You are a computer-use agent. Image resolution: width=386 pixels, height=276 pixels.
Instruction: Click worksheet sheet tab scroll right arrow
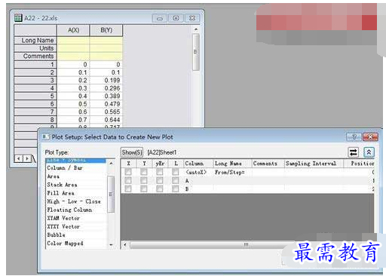point(26,158)
